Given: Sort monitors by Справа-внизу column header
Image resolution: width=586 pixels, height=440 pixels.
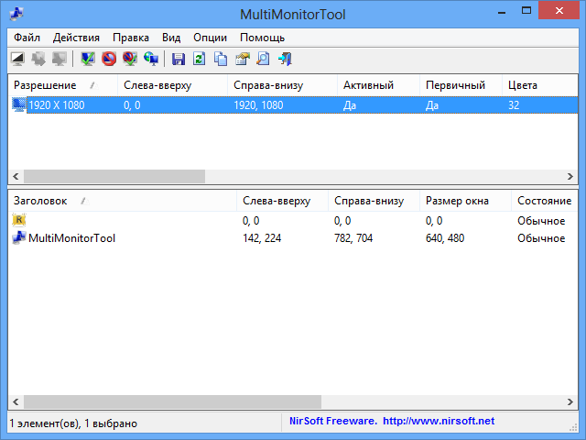Looking at the screenshot, I should click(x=283, y=85).
